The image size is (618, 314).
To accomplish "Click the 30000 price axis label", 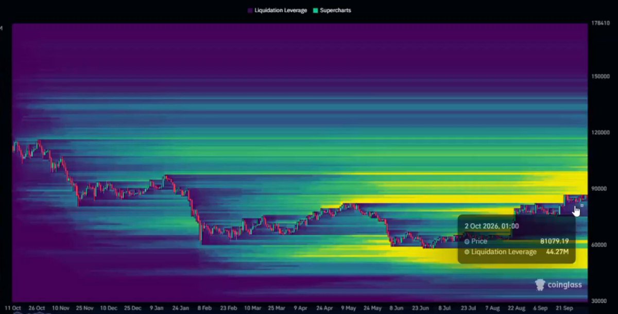I will [600, 301].
